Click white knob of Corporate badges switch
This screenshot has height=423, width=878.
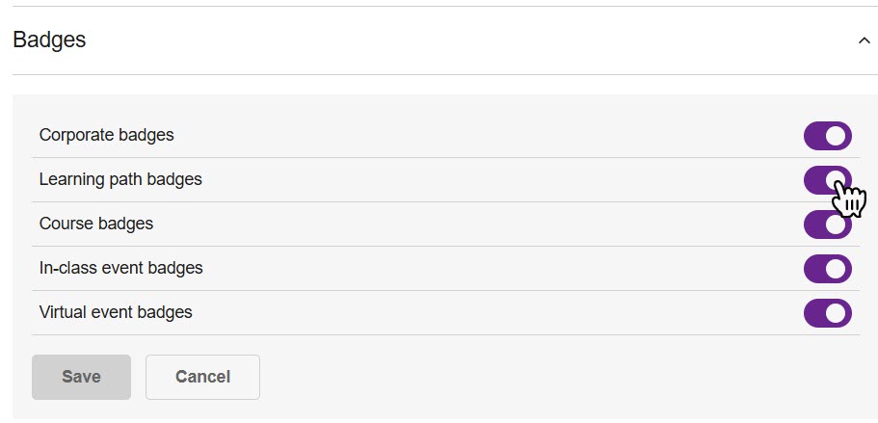point(837,136)
